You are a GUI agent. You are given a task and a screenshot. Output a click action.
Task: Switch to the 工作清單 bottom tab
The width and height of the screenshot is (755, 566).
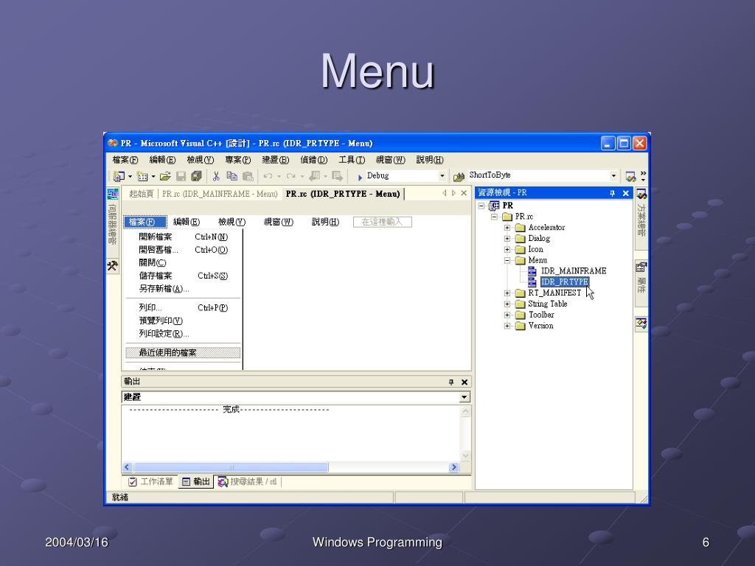[150, 482]
